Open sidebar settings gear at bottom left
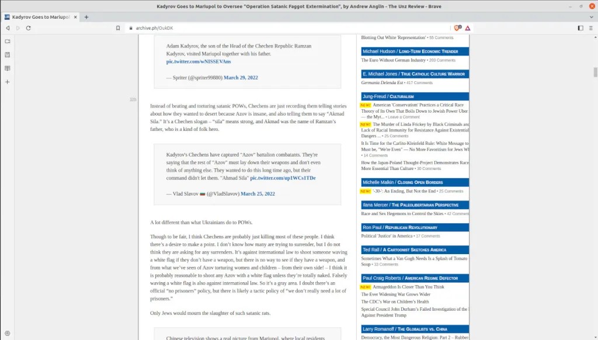Image resolution: width=598 pixels, height=340 pixels. coord(7,333)
